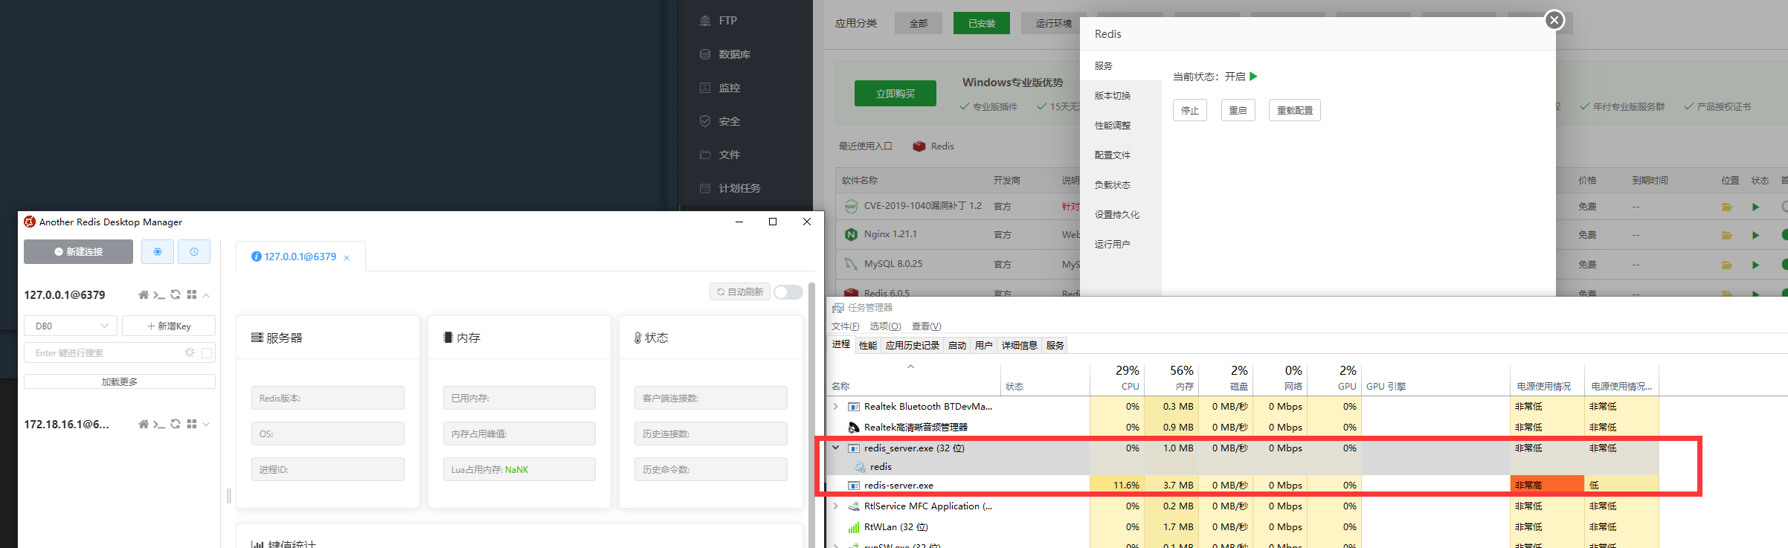Click play status icon in Nginx 1.21.1 row

click(x=1756, y=236)
